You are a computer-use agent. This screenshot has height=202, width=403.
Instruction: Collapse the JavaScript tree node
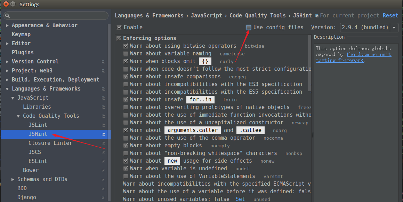tap(13, 98)
